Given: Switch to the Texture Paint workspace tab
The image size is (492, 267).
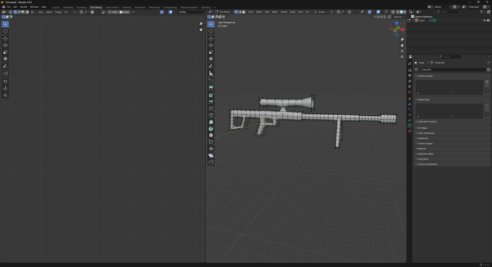Looking at the screenshot, I should click(112, 7).
